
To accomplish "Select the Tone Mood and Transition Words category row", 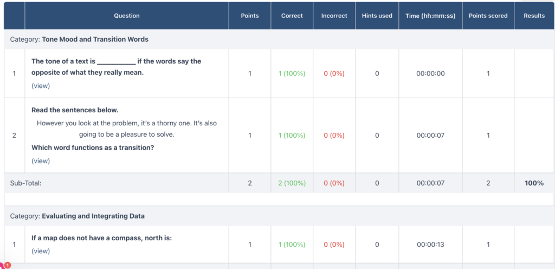I will click(95, 40).
